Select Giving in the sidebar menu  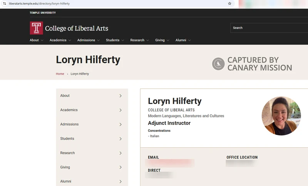65,167
